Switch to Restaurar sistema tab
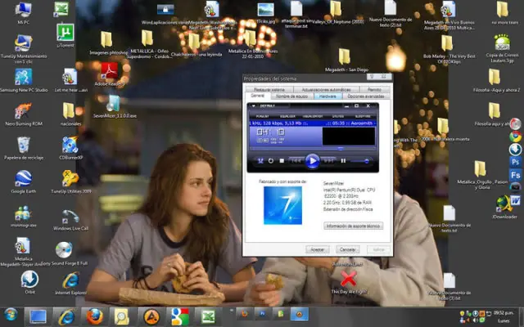This screenshot has height=327, width=524. (269, 89)
